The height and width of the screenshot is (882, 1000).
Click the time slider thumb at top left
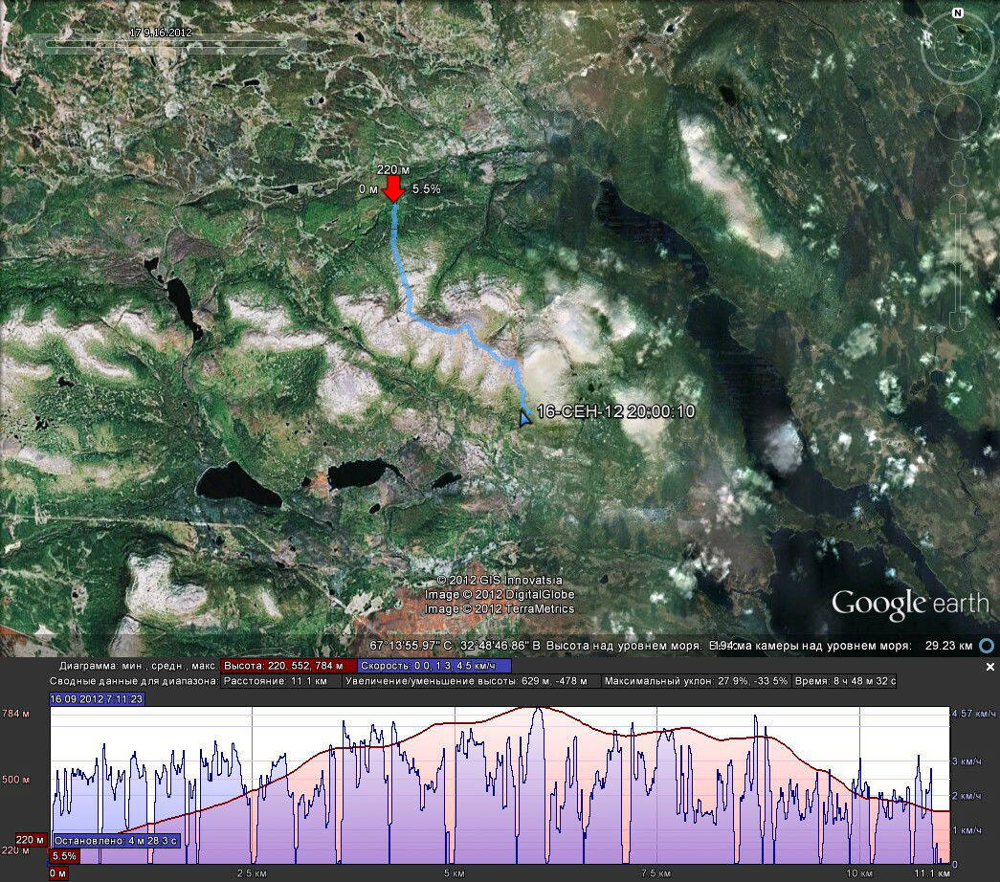(x=120, y=45)
